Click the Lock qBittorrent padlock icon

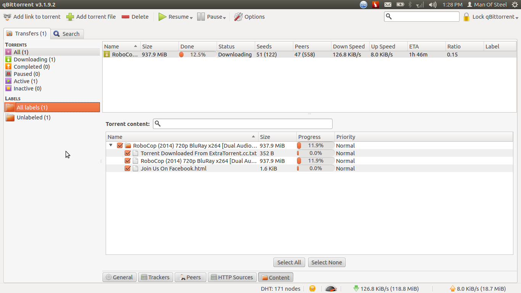tap(466, 17)
